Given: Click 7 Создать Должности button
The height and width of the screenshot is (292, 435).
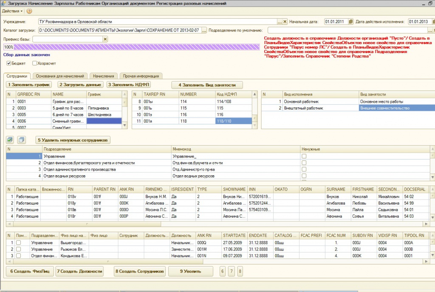Looking at the screenshot, I should tap(79, 271).
